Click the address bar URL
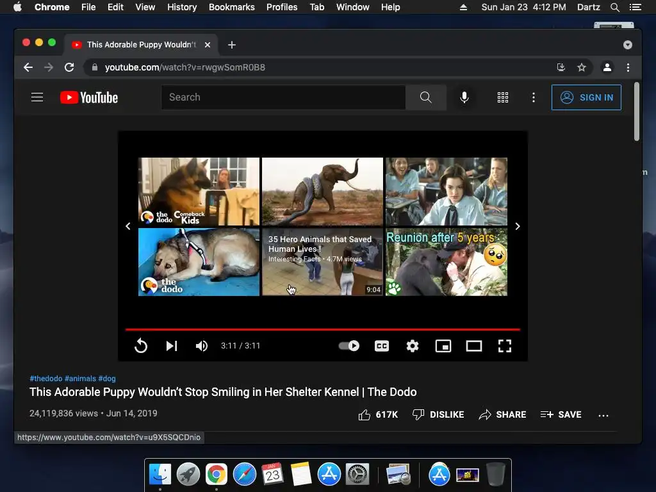This screenshot has width=656, height=492. pyautogui.click(x=185, y=67)
